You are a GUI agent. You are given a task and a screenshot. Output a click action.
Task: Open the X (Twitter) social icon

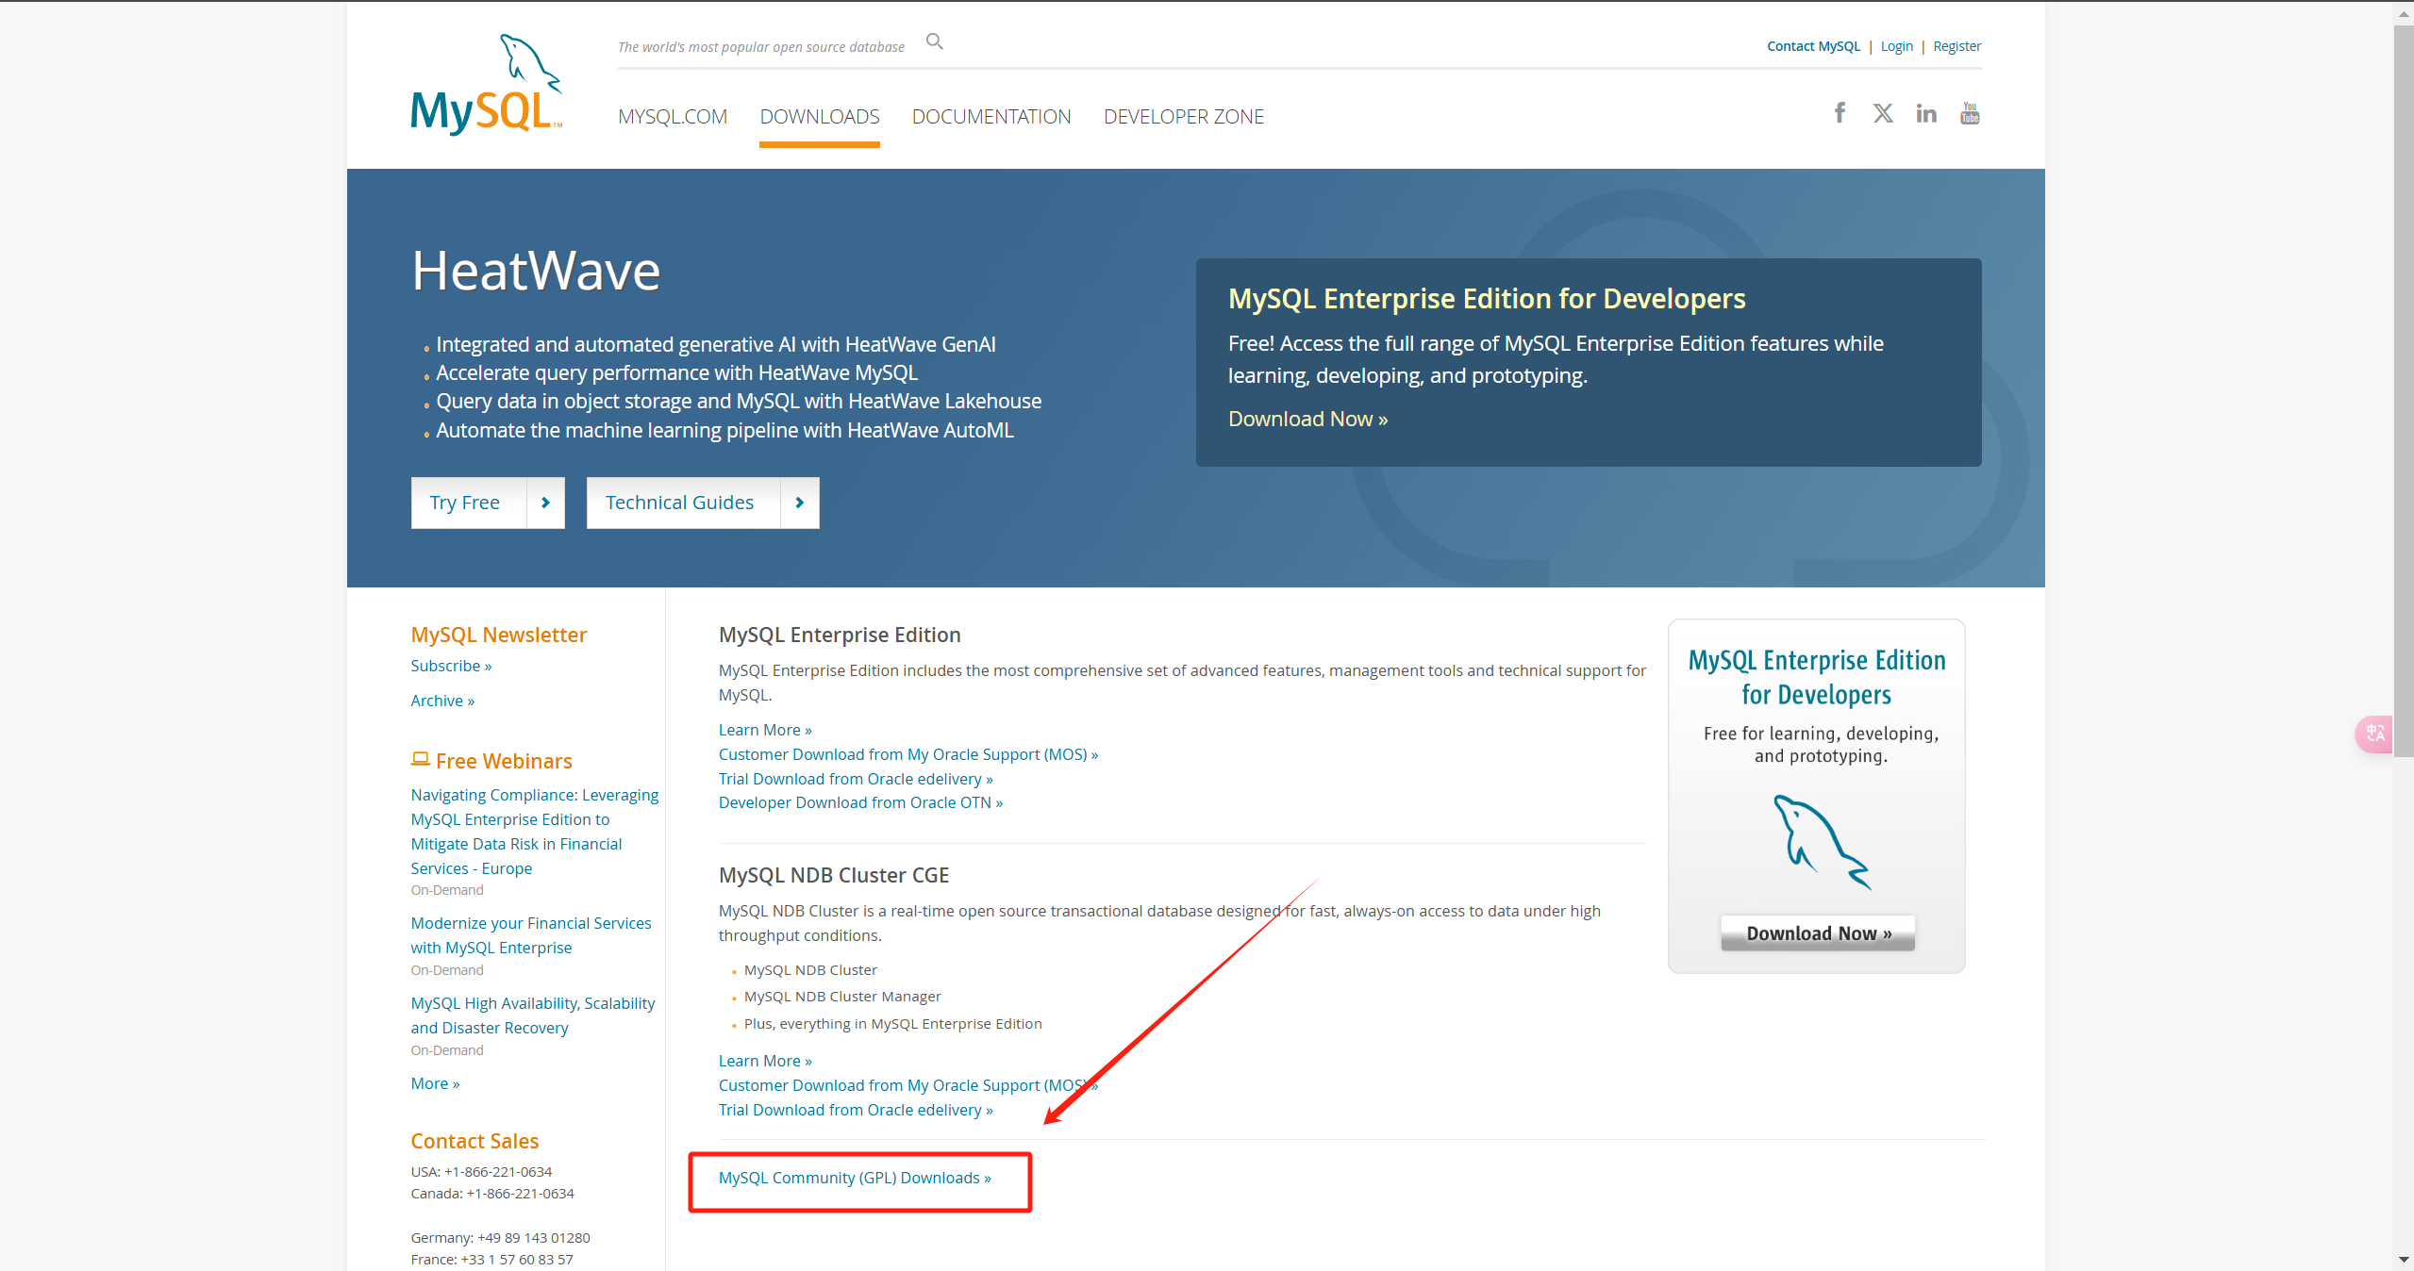tap(1883, 113)
